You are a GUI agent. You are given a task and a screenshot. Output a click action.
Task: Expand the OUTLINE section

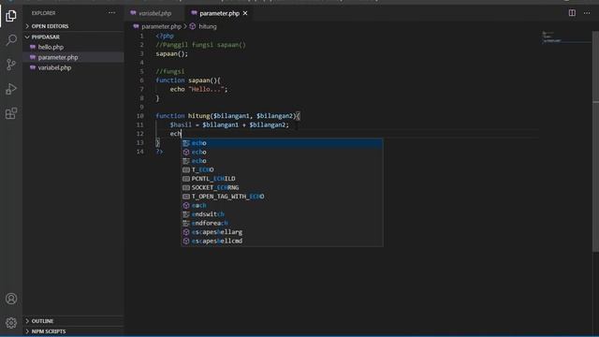tap(42, 321)
